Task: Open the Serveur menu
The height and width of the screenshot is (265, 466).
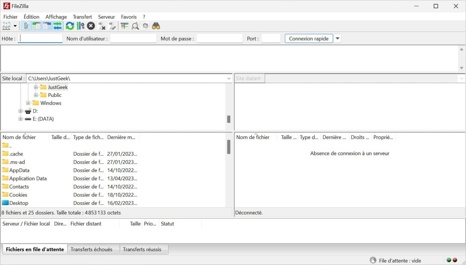Action: [106, 17]
